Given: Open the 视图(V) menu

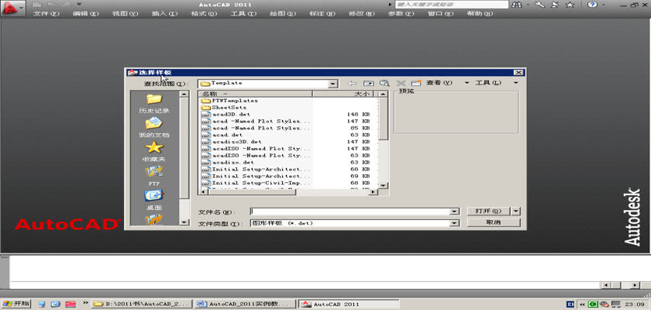Looking at the screenshot, I should 125,13.
